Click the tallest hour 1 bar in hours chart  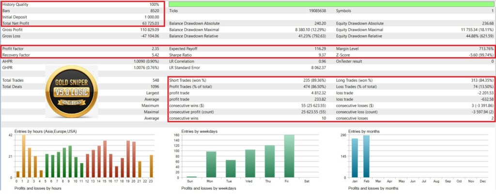[23, 156]
